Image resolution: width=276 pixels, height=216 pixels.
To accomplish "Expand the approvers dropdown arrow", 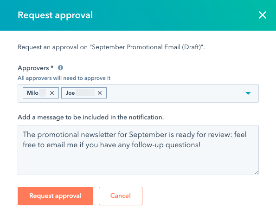I will 248,93.
